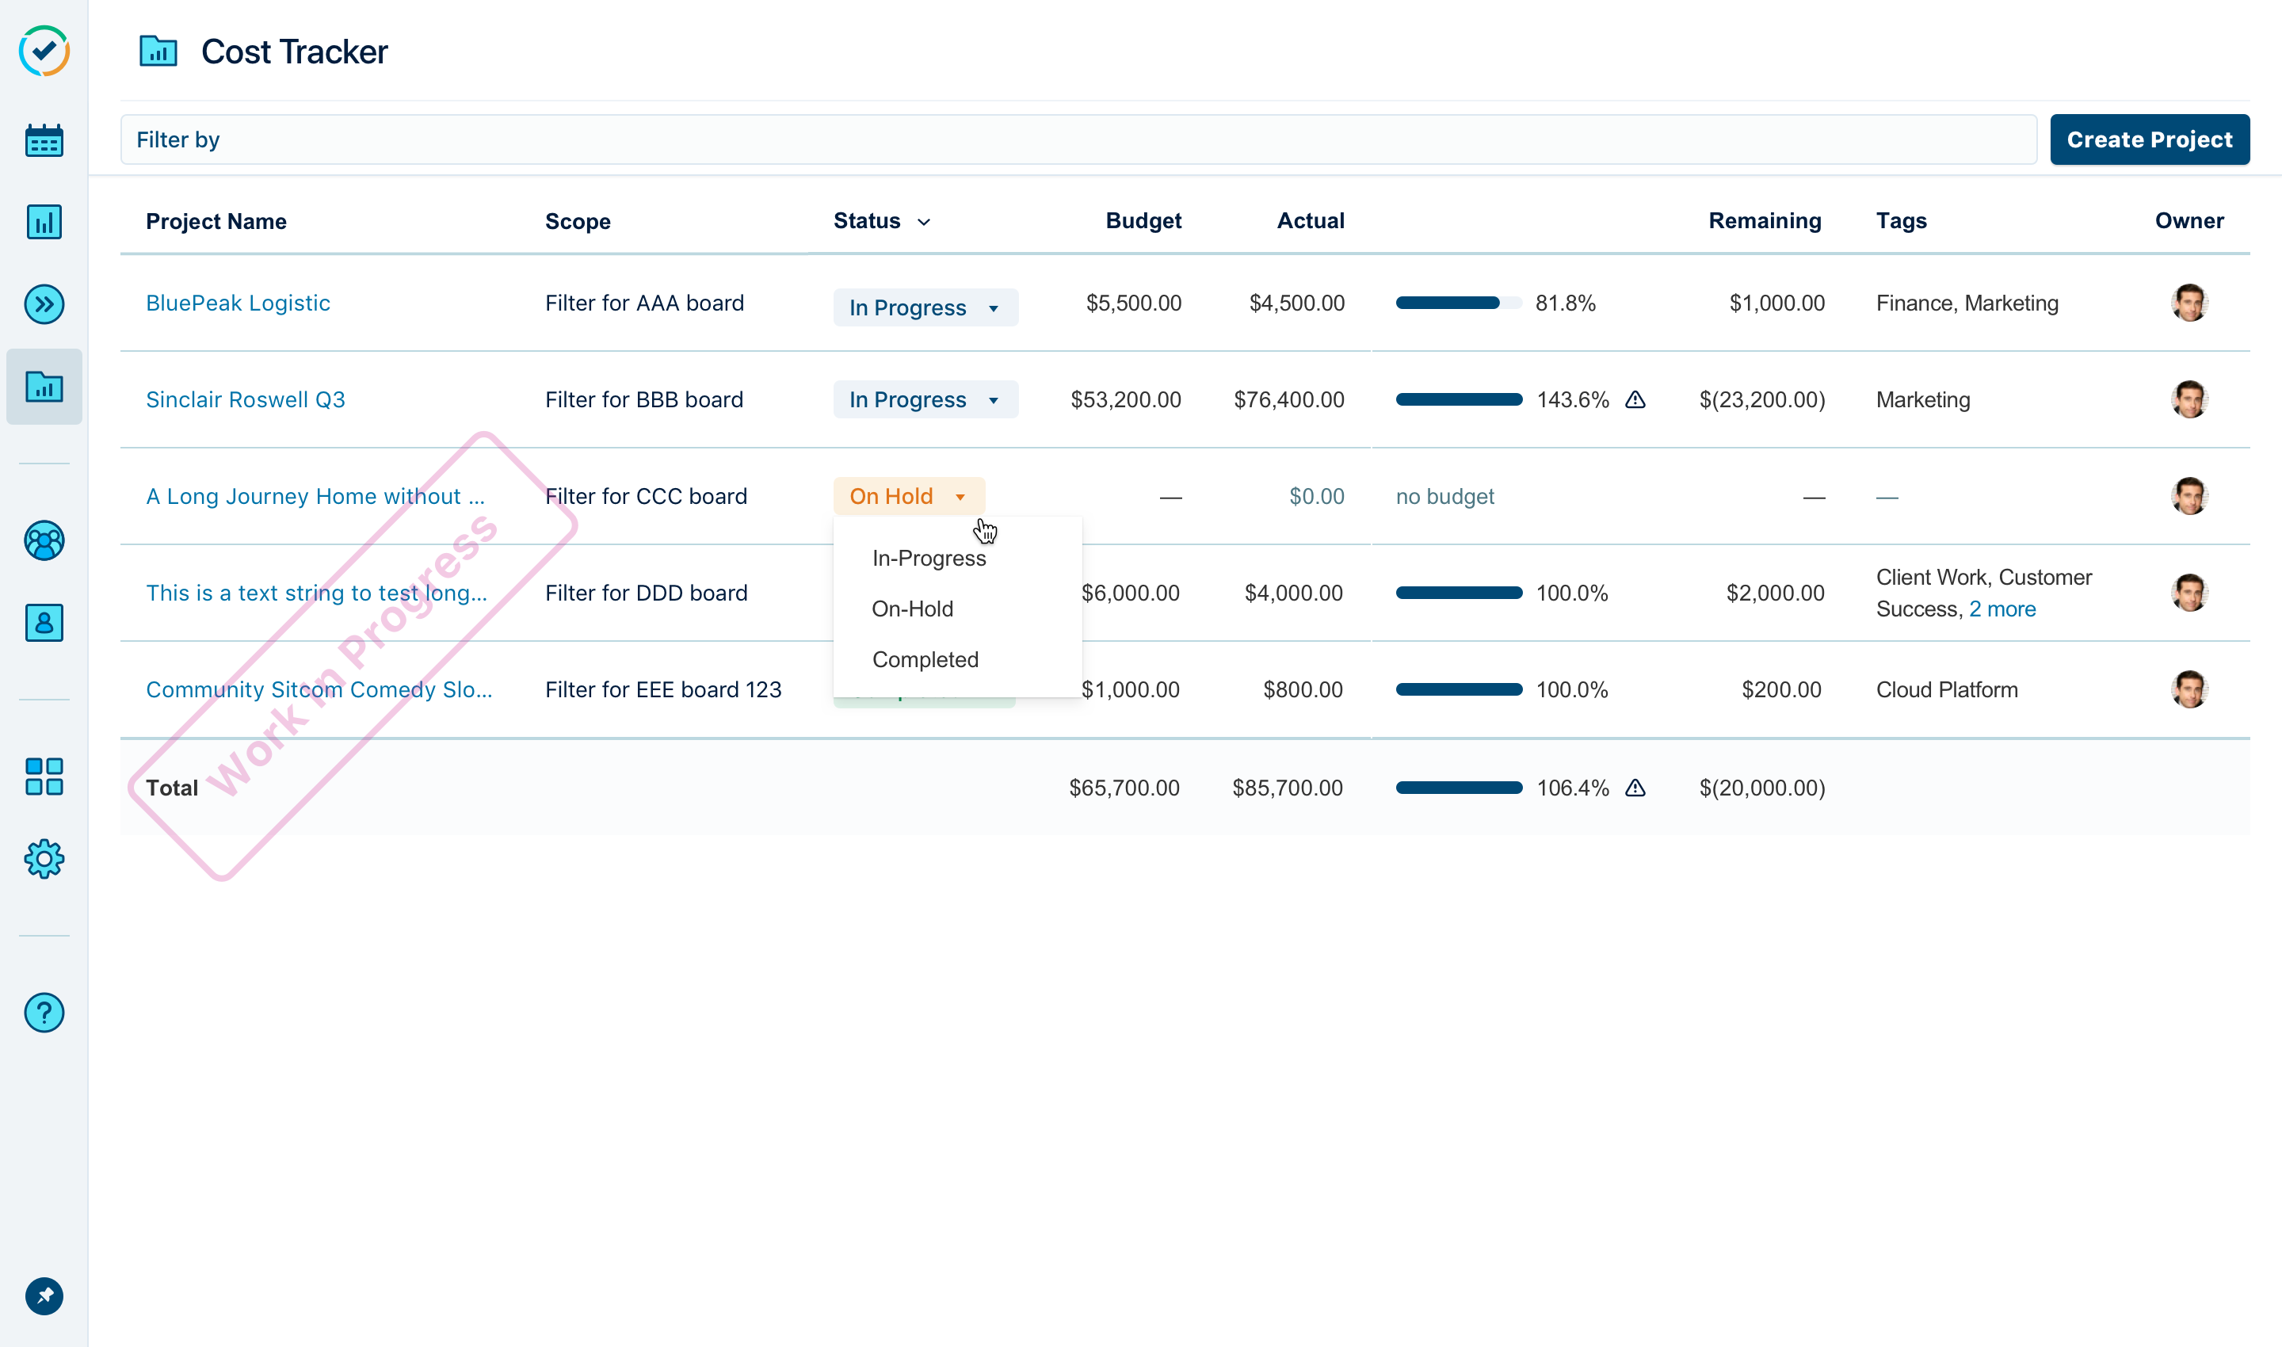Click the Create Project button

pyautogui.click(x=2149, y=139)
